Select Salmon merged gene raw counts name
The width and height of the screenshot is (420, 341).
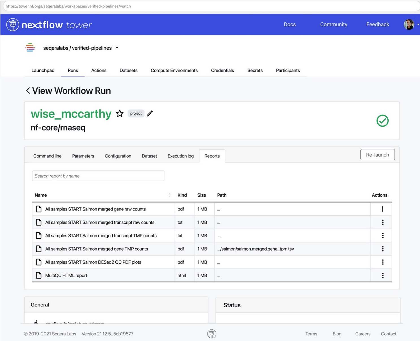(x=96, y=209)
